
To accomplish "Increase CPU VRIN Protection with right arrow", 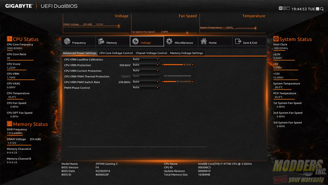I will (193, 65).
